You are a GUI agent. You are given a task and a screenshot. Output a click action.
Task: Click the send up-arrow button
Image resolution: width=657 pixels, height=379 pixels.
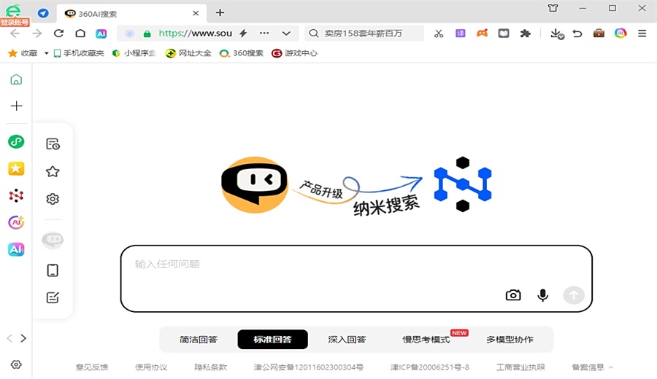point(574,295)
